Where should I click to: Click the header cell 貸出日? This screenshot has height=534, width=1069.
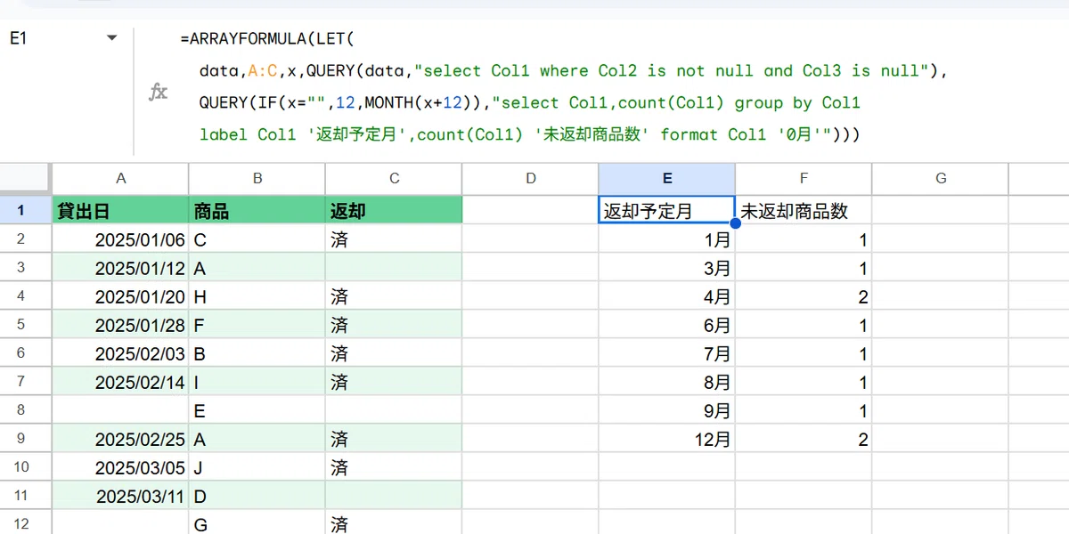click(x=121, y=211)
